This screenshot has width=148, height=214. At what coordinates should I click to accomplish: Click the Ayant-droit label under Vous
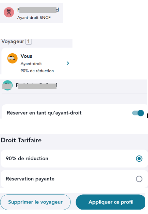pos(31,64)
